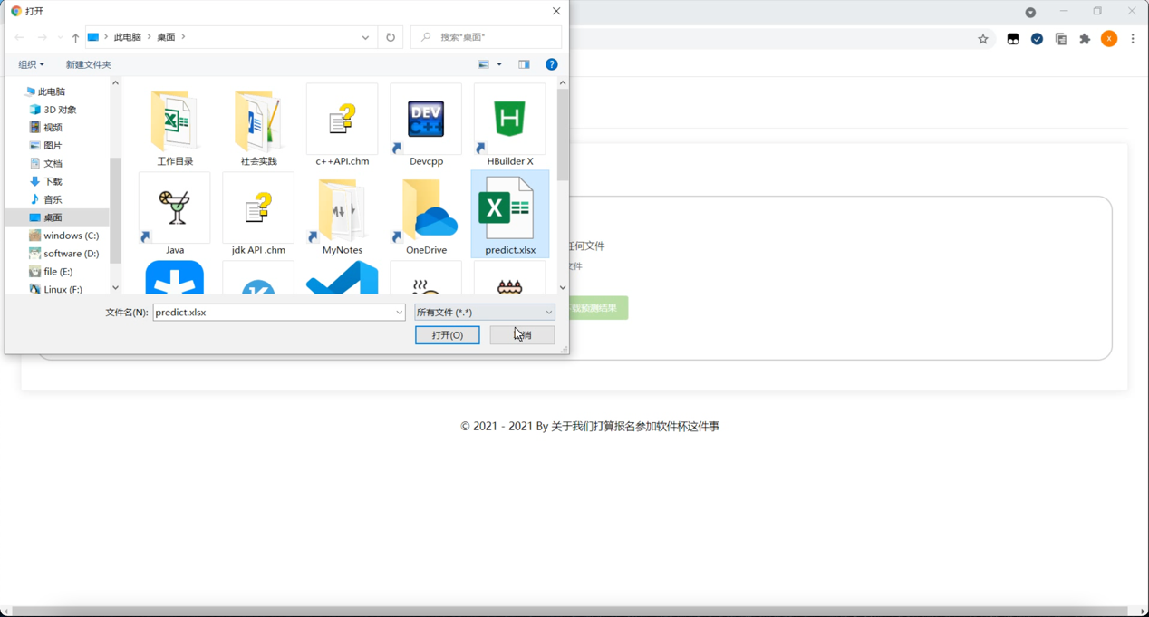Expand the 此电脑 breadcrumb arrow
The height and width of the screenshot is (617, 1149).
150,37
